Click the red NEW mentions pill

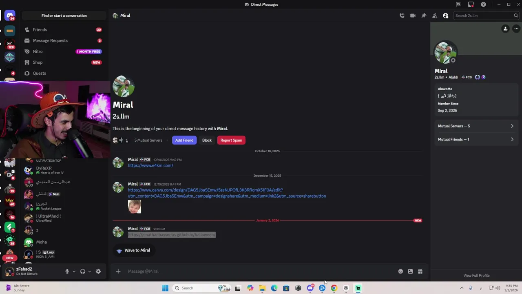(x=10, y=258)
